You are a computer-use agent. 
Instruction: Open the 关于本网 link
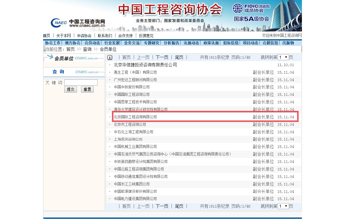point(64,36)
